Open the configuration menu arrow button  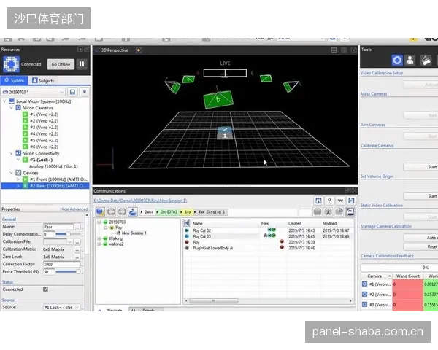tap(85, 92)
